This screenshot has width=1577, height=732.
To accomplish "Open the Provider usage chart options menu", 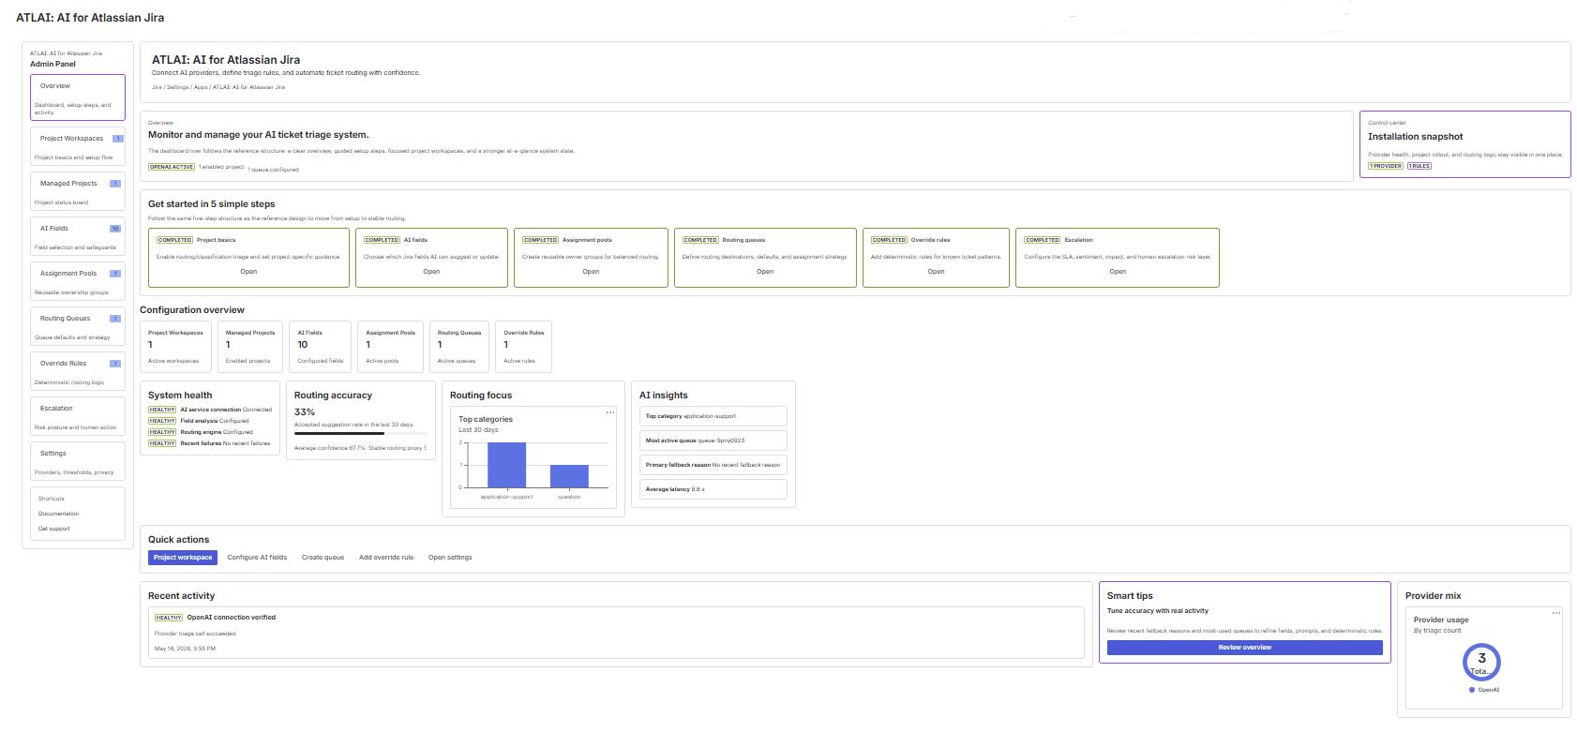I will click(1556, 613).
